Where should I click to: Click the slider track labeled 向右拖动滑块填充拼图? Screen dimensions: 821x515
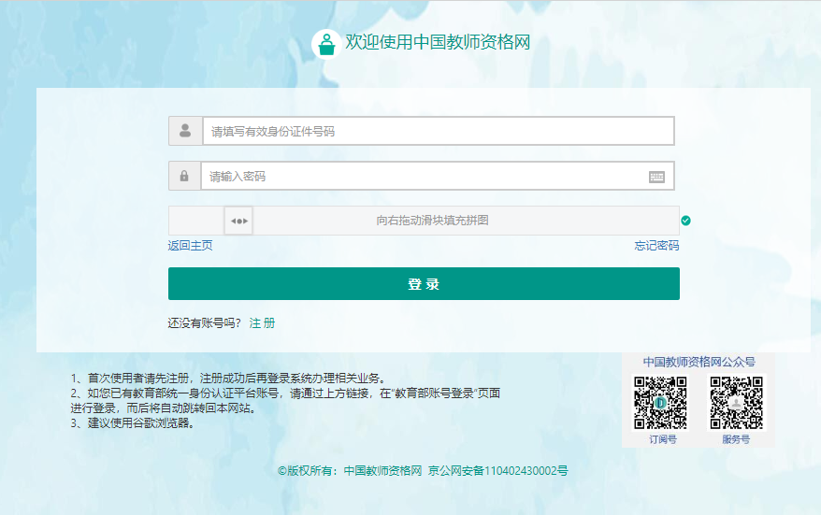click(424, 221)
